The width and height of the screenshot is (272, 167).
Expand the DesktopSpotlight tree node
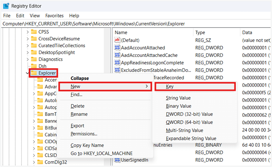pos(28,53)
